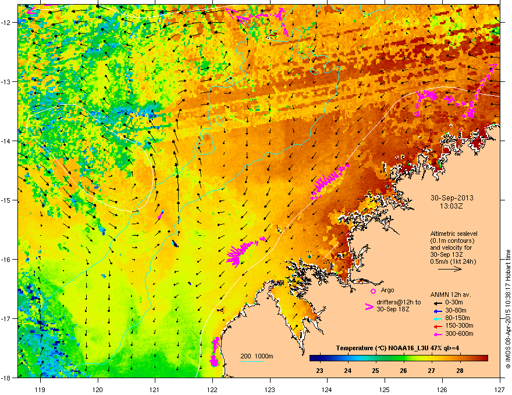Viewport: 512px width, 395px height.
Task: Click the magenta drifter track by the coast near 122E, 17.7S
Action: [215, 352]
